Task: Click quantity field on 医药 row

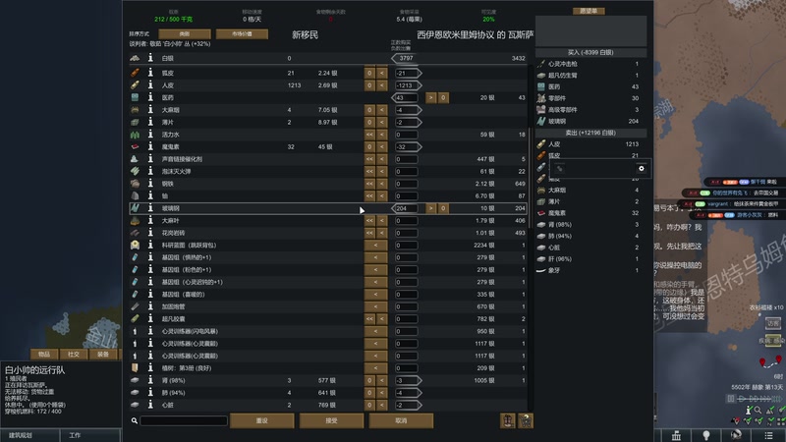Action: click(x=406, y=97)
